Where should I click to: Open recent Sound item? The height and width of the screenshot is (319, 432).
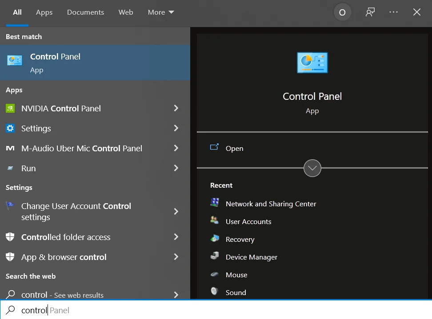click(236, 292)
